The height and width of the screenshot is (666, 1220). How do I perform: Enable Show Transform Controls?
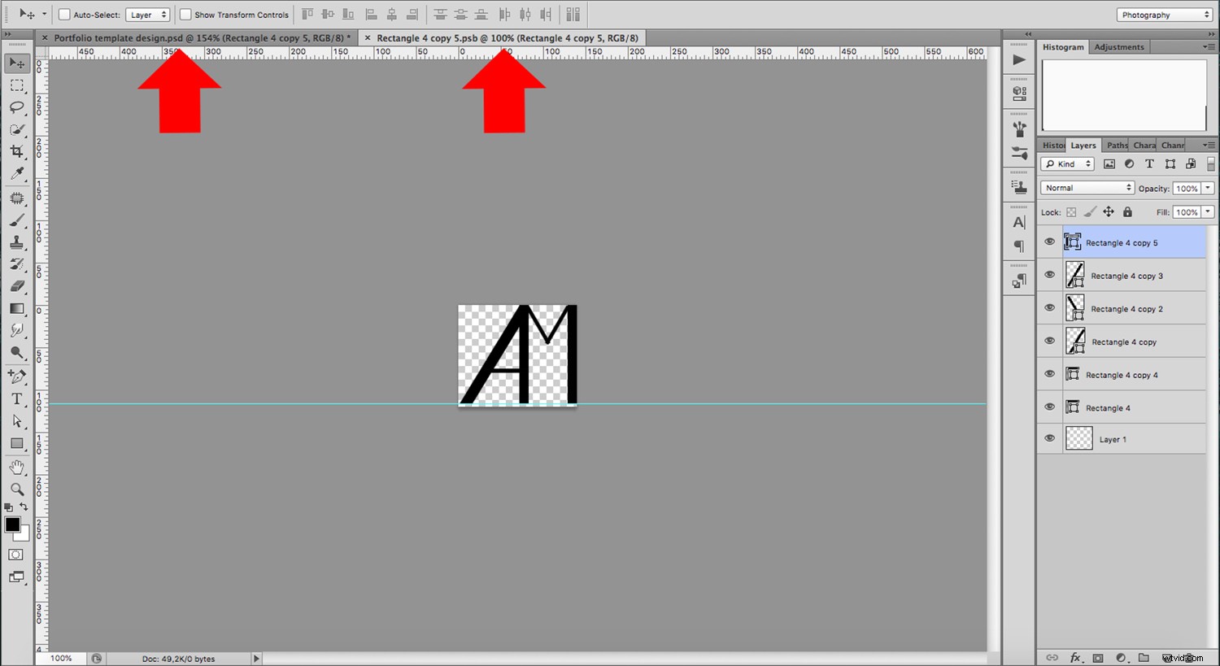(187, 14)
